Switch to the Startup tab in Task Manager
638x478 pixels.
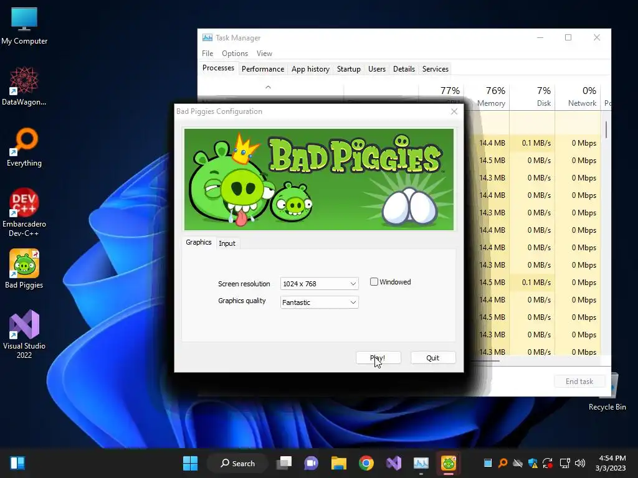click(349, 69)
